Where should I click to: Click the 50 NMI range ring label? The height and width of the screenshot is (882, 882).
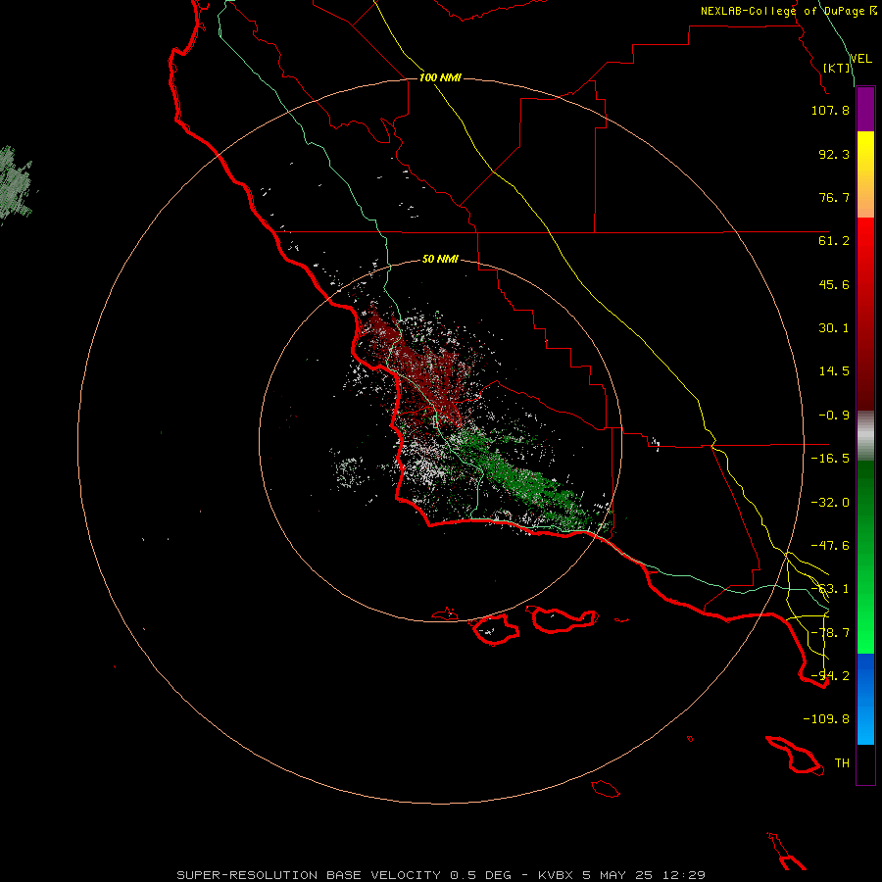coord(440,260)
